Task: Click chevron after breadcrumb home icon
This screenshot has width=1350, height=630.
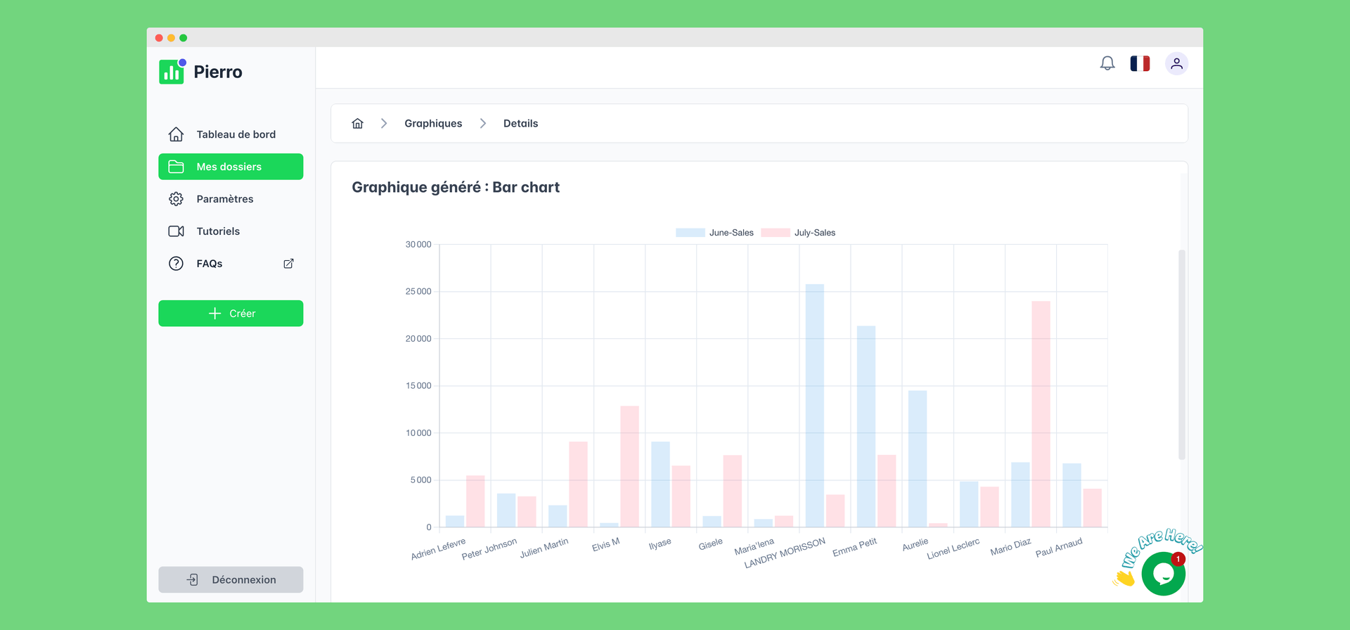Action: [384, 124]
